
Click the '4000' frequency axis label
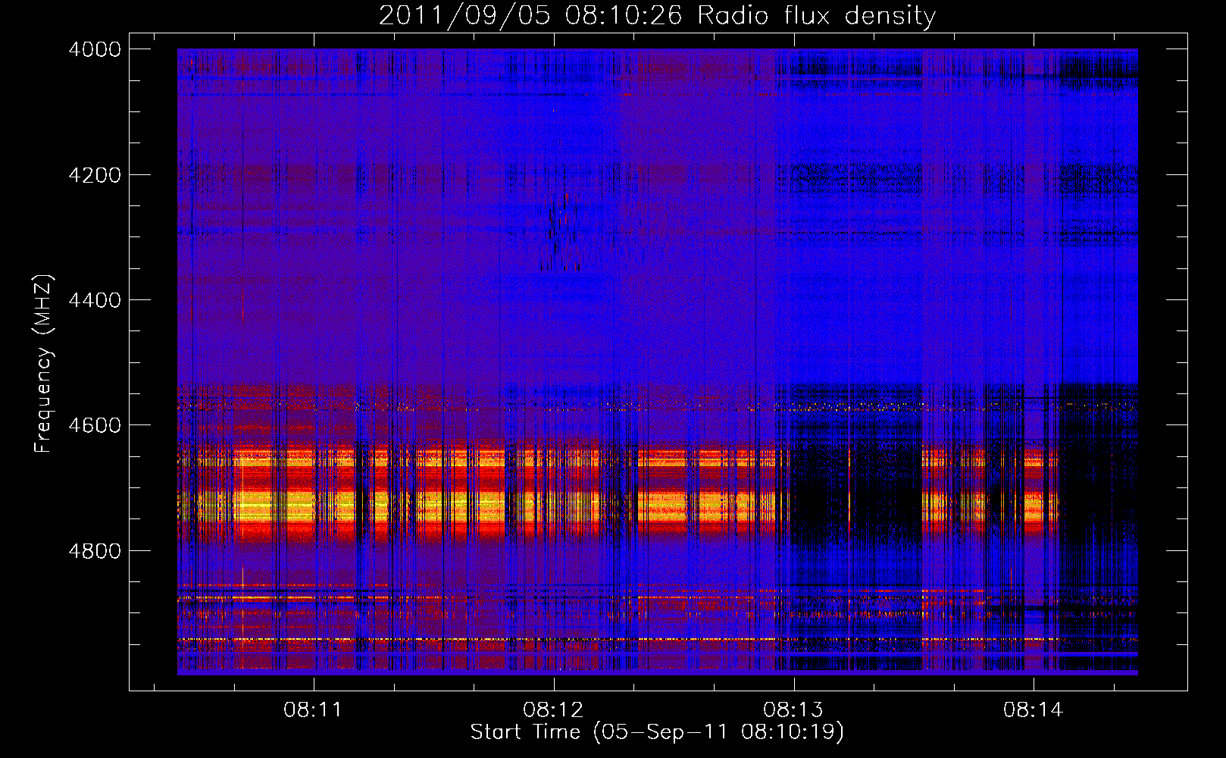(95, 49)
